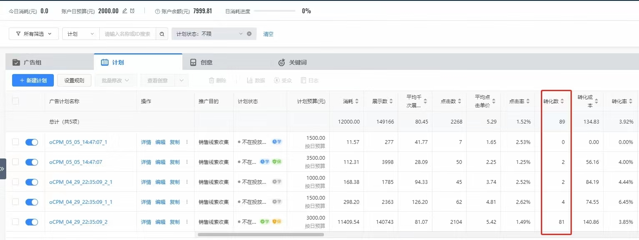
Task: Sort by the 点击率 column sort arrows
Action: tap(528, 101)
